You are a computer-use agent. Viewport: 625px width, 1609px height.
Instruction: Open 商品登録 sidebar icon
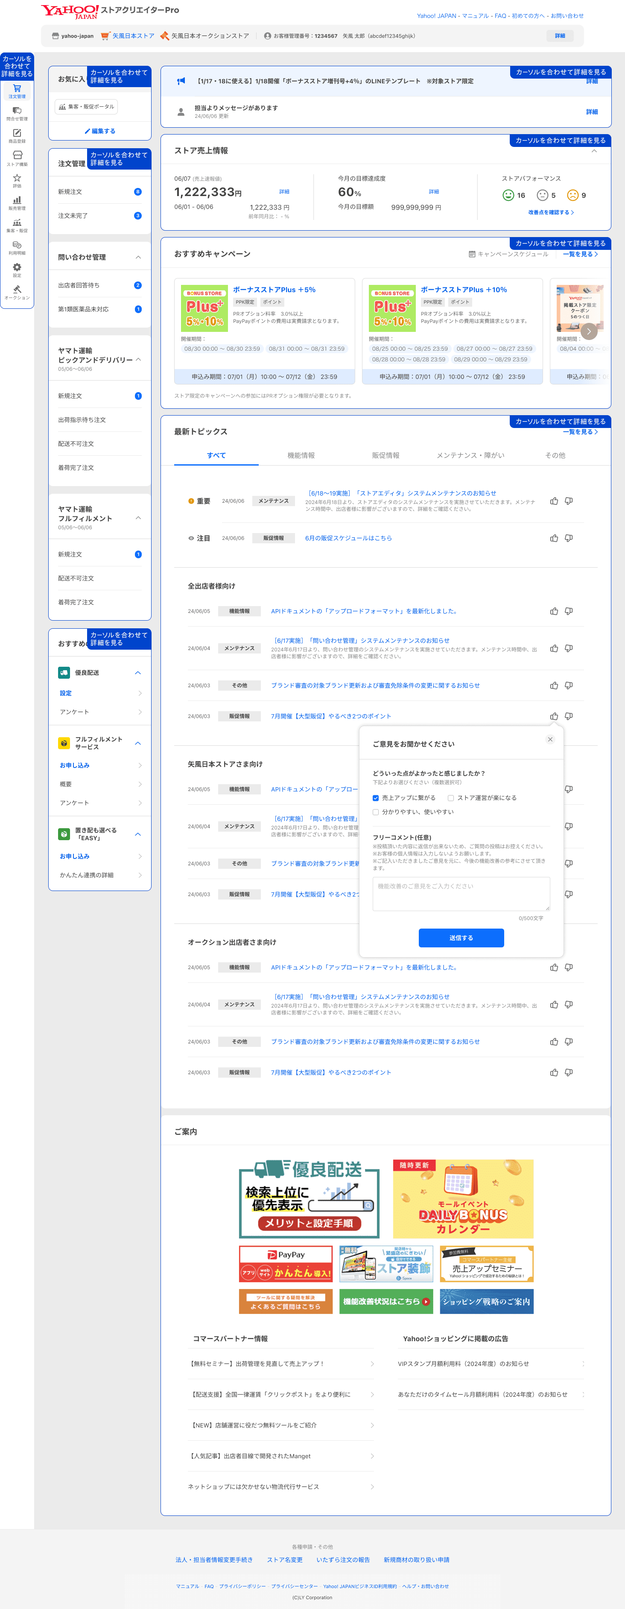click(x=17, y=136)
